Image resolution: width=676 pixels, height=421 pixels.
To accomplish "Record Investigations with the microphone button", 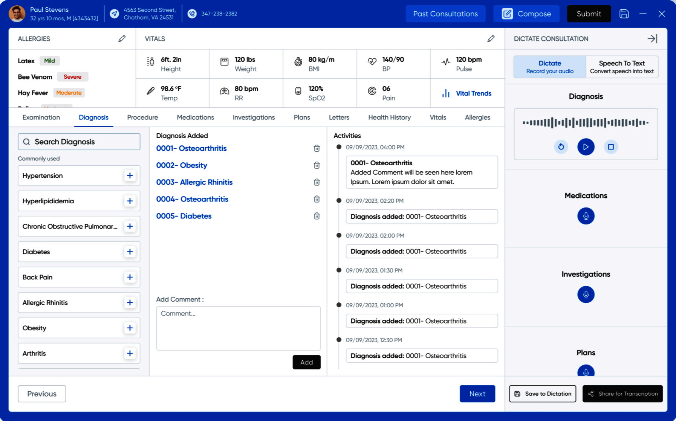I will pyautogui.click(x=586, y=294).
